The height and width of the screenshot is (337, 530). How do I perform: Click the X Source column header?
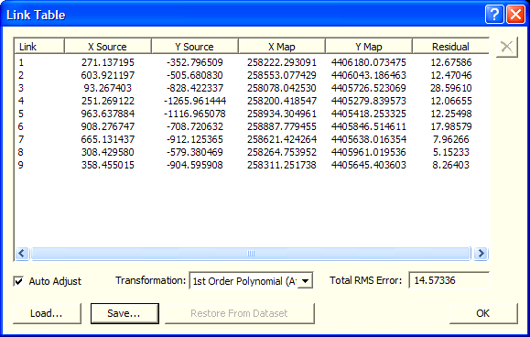coord(107,47)
